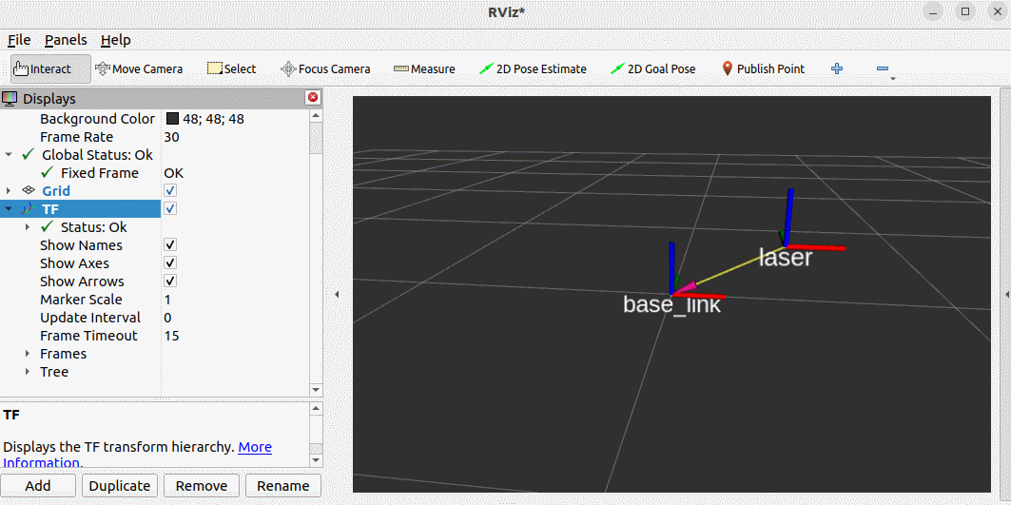
Task: Click the blue plus add-tool icon
Action: click(x=837, y=68)
